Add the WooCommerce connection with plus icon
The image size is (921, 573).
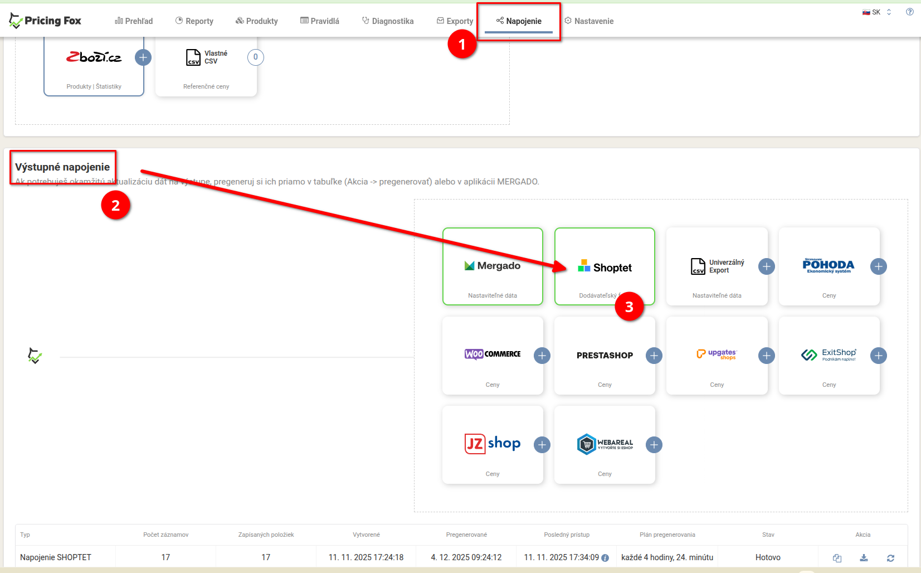pos(542,356)
